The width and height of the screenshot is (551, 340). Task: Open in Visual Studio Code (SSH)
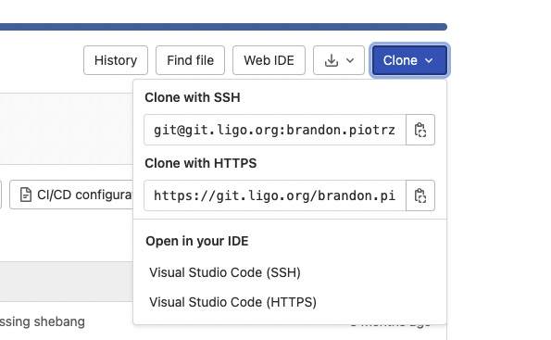pyautogui.click(x=225, y=272)
